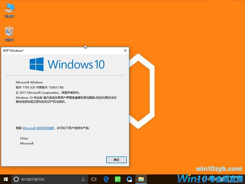Screen dimensions: 245x184
Task: Click the Microsoft organization name text
Action: 27,143
